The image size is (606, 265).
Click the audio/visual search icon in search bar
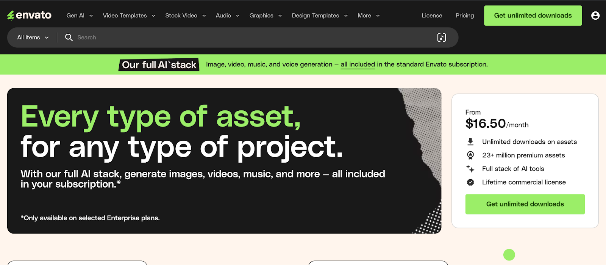tap(442, 38)
